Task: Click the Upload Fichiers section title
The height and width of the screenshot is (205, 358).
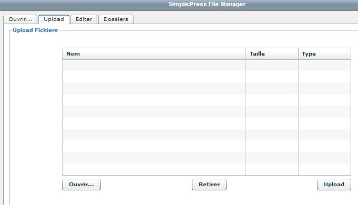Action: (x=35, y=30)
